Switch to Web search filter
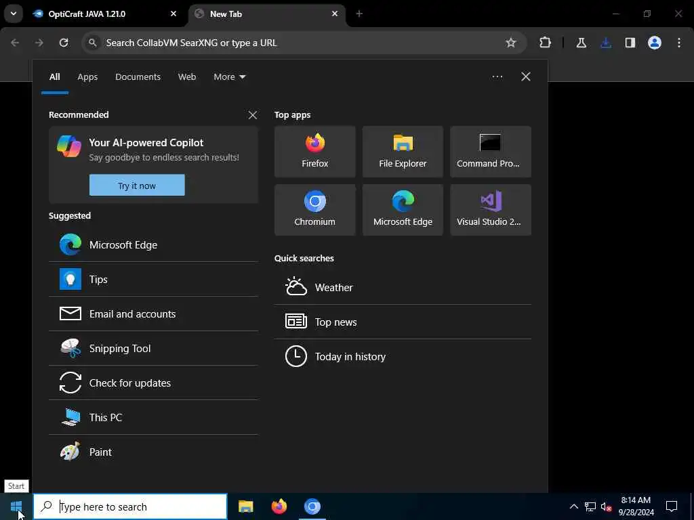 tap(187, 77)
